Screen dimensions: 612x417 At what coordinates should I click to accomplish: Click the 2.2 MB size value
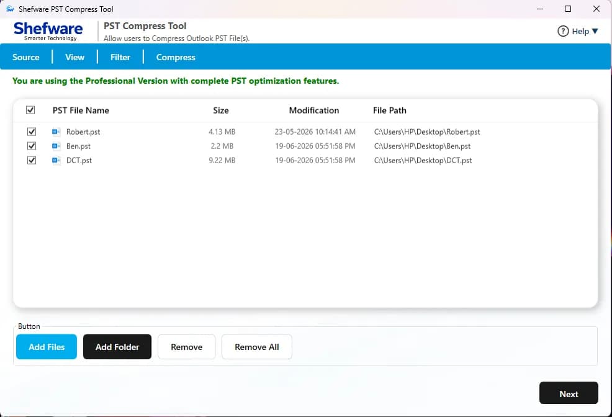point(222,146)
